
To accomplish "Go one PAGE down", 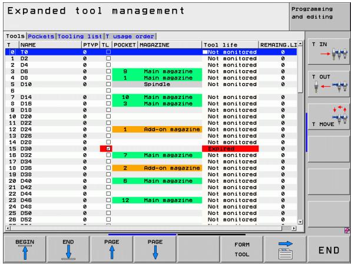I will [155, 249].
